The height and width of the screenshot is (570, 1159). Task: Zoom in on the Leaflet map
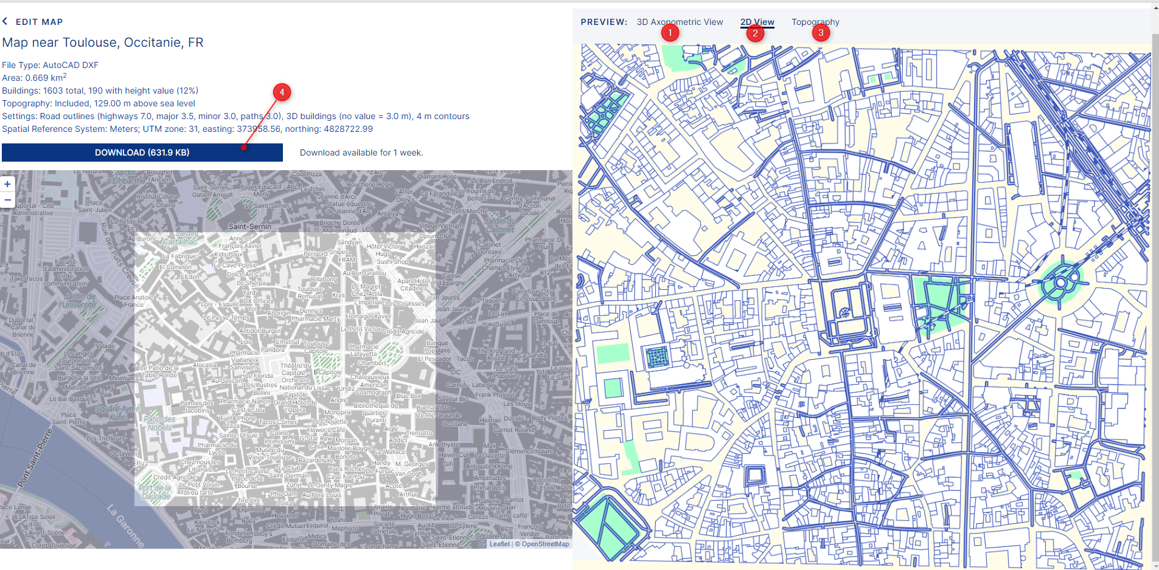pos(7,184)
